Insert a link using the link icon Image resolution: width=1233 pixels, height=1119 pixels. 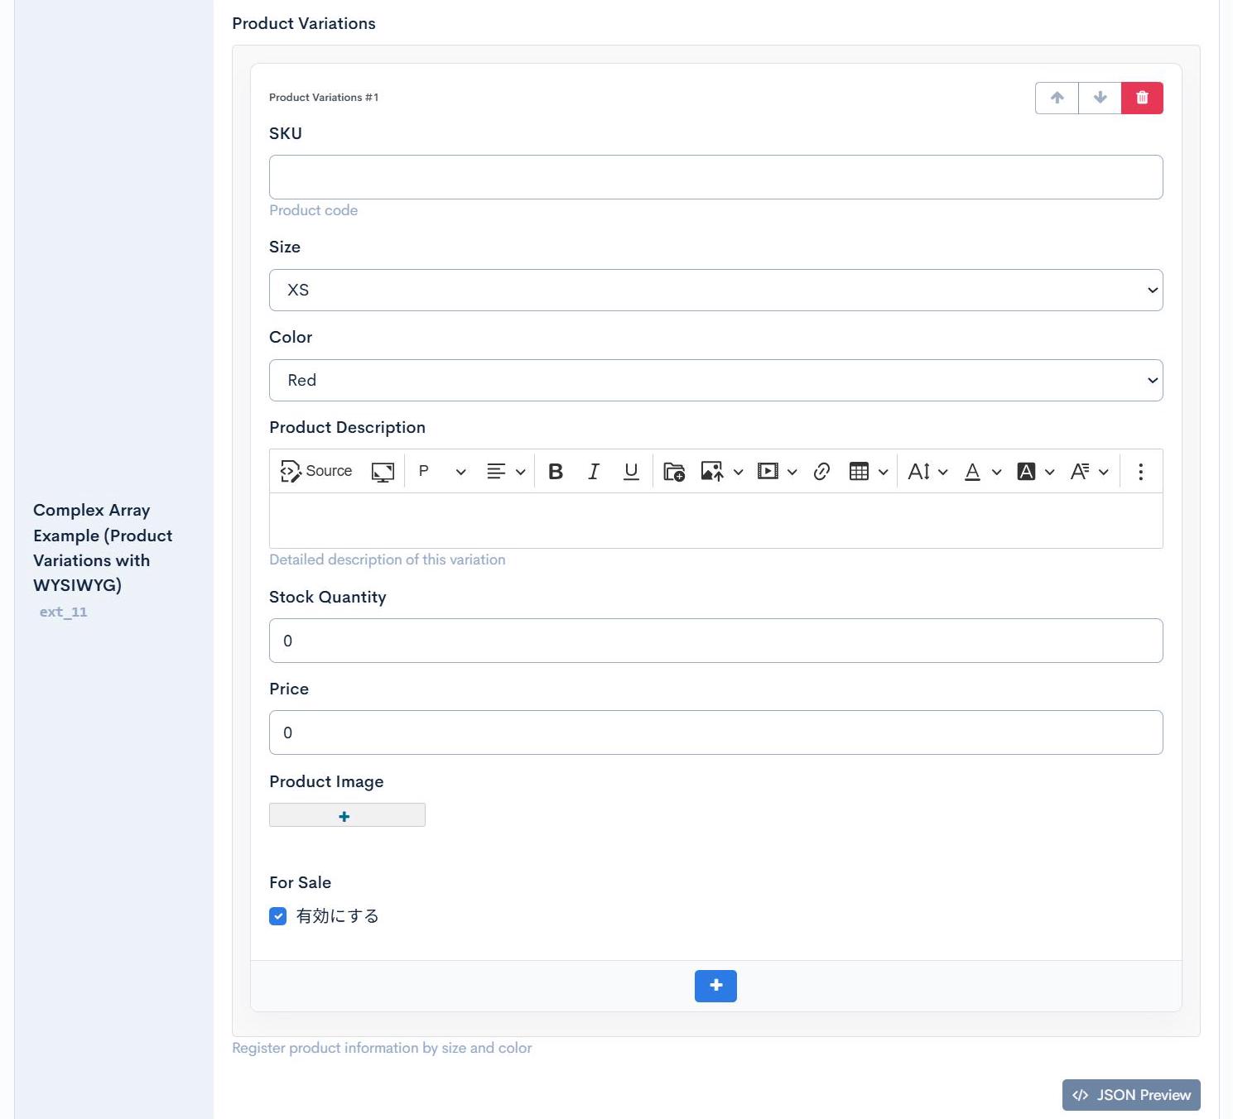(821, 472)
